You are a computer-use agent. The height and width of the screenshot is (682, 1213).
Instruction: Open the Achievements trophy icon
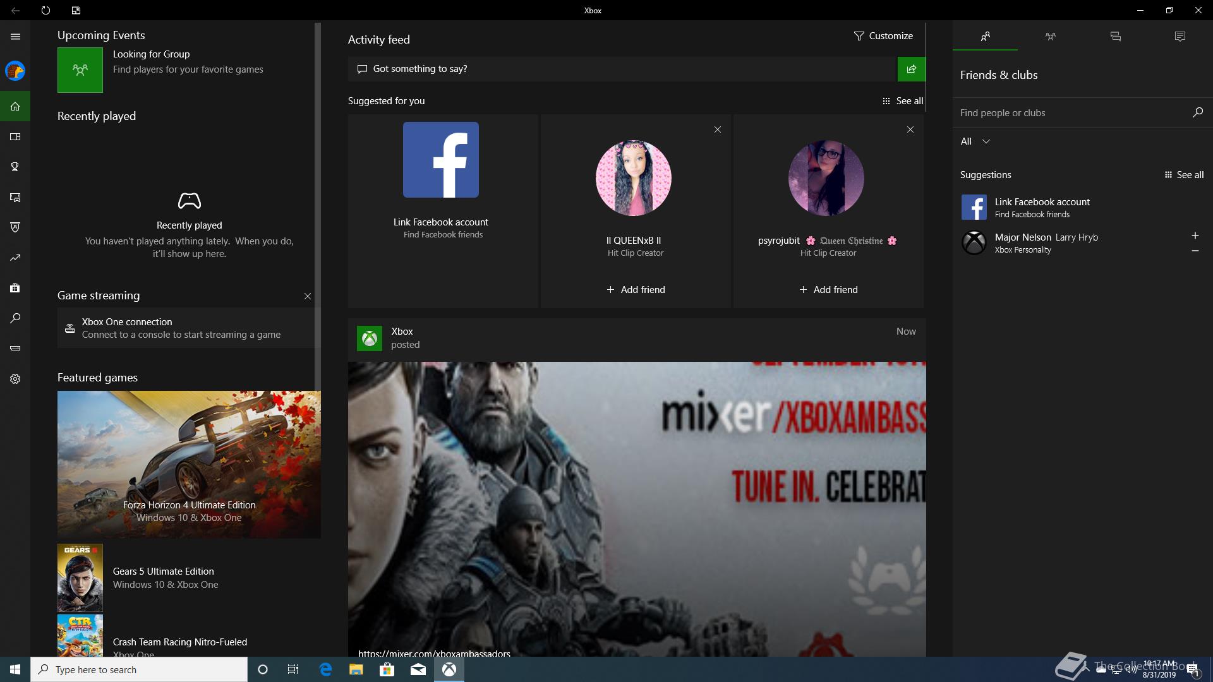(x=15, y=167)
